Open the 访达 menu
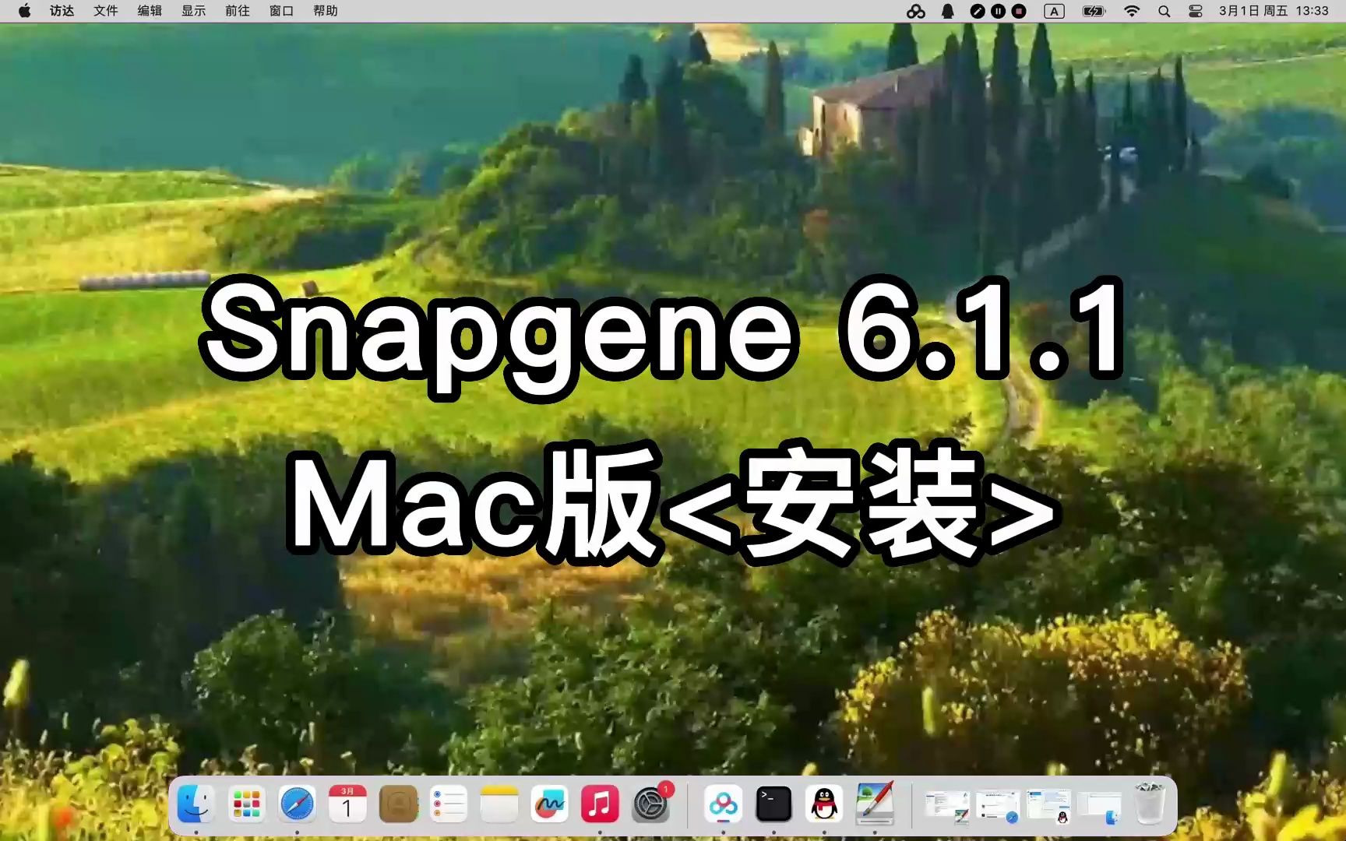The image size is (1346, 841). [62, 11]
